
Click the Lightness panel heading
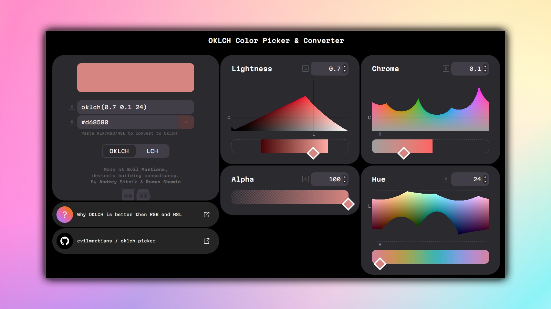click(x=252, y=69)
